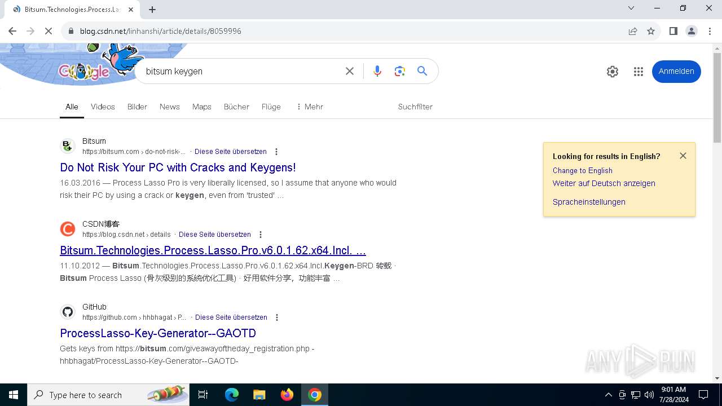Open more options for Bitsum result

pyautogui.click(x=276, y=152)
